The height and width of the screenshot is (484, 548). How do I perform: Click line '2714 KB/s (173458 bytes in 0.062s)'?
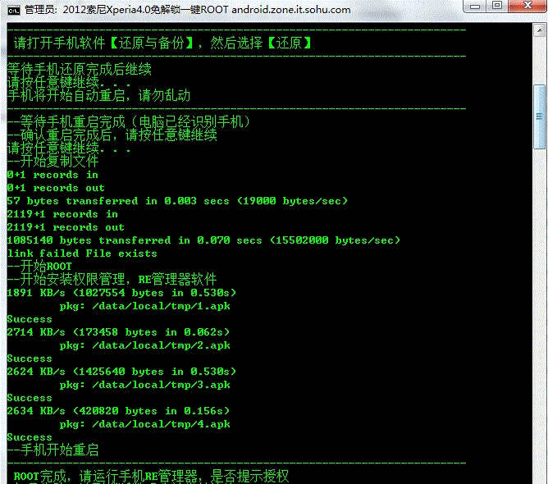click(118, 332)
